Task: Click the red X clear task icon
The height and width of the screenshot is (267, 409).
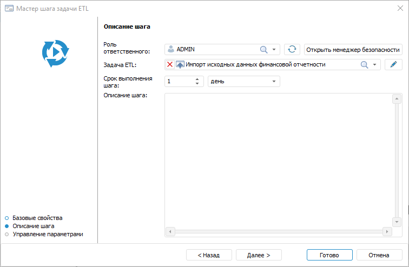Action: pyautogui.click(x=170, y=65)
